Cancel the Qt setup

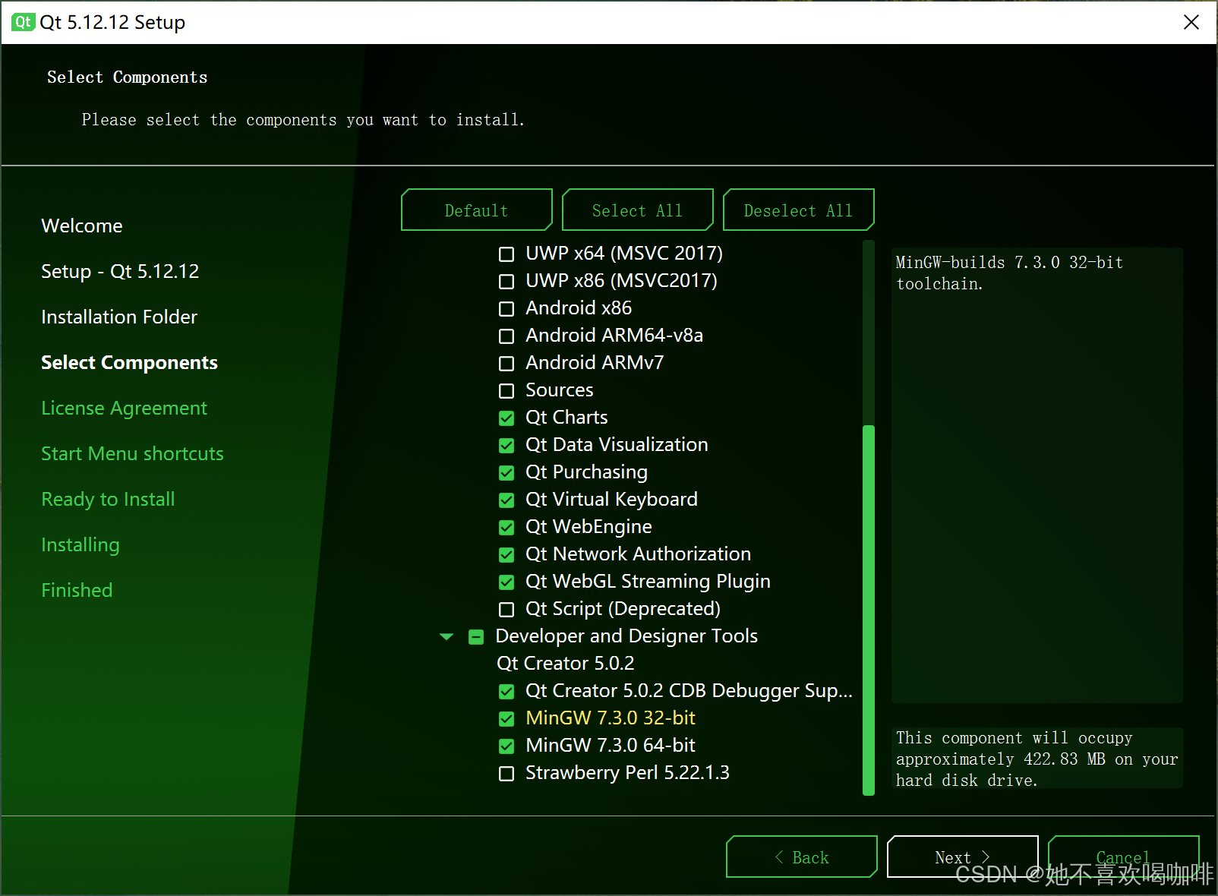tap(1123, 857)
